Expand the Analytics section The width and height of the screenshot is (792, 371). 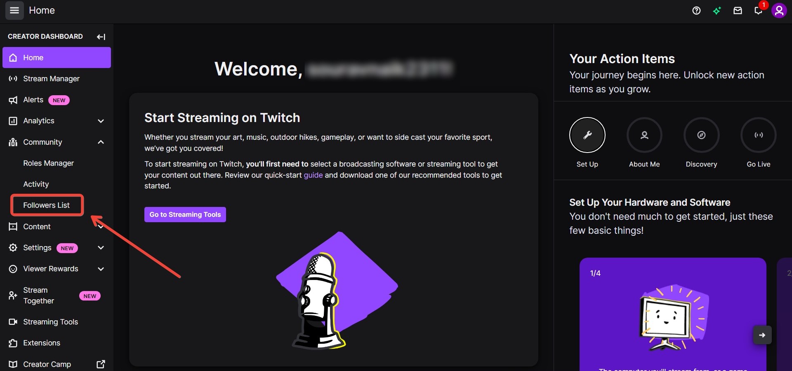click(x=100, y=121)
